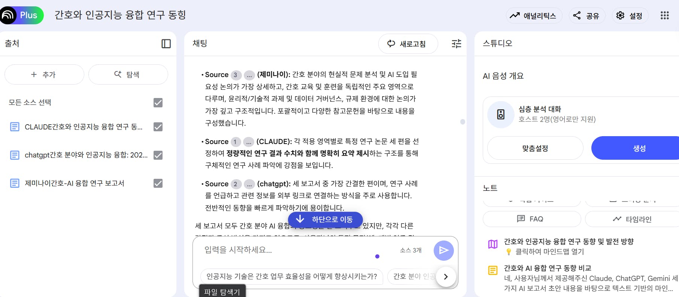This screenshot has width=679, height=297.
Task: Open the 간호와 인공지능 융합 연구 동향 mind map note
Action: [x=569, y=242]
